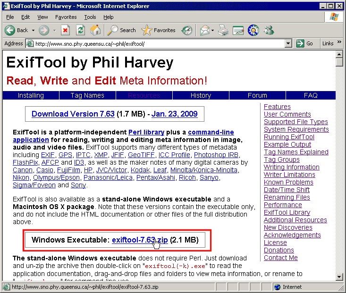Click the Mail envelope icon
The width and height of the screenshot is (346, 293).
click(205, 30)
